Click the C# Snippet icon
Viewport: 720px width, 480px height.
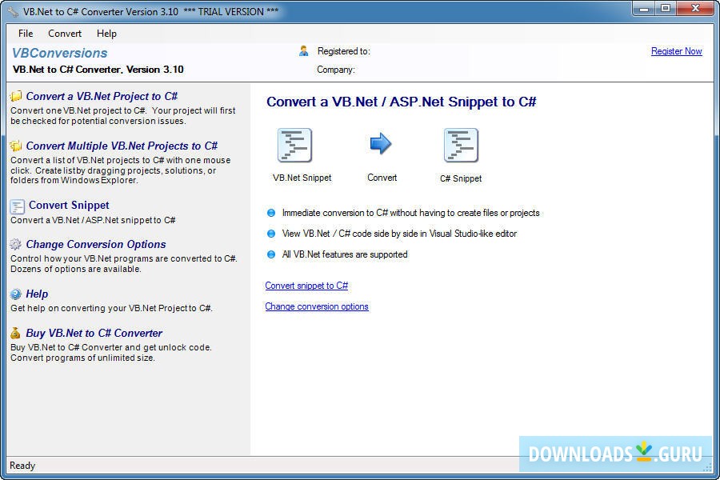(x=461, y=145)
